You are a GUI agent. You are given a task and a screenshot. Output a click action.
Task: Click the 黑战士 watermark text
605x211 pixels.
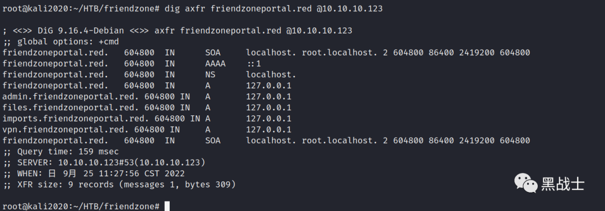pos(562,184)
